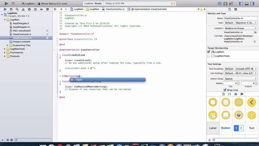Go back in editor history
The image size is (259, 146).
pyautogui.click(x=61, y=9)
